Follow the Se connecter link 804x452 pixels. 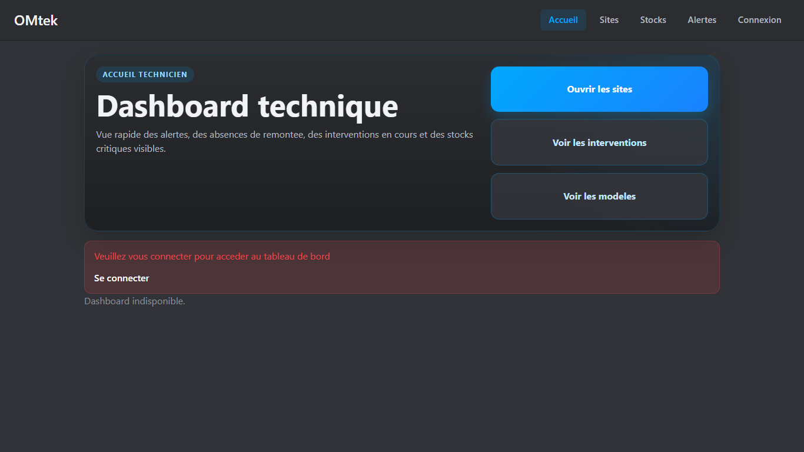(x=122, y=278)
